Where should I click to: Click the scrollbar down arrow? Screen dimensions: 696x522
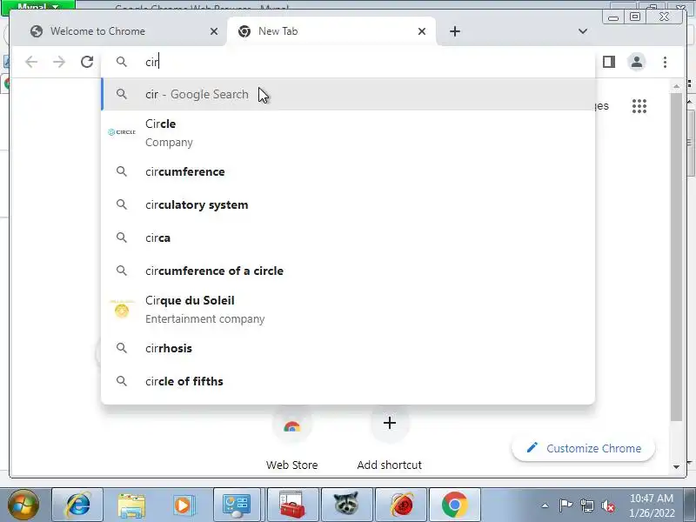point(676,467)
